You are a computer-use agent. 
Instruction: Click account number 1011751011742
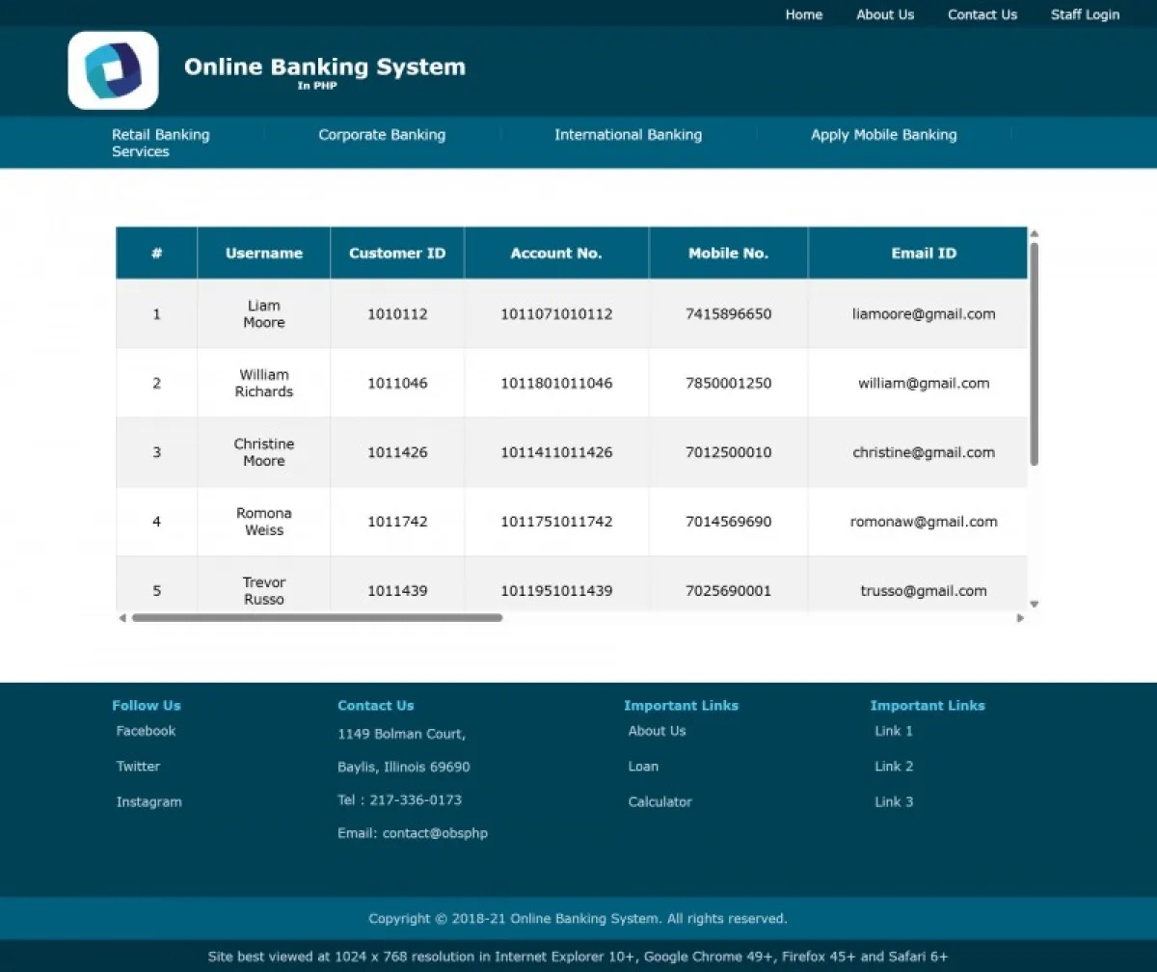(x=556, y=522)
